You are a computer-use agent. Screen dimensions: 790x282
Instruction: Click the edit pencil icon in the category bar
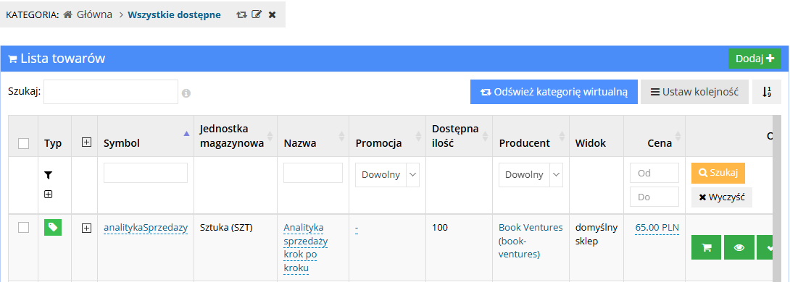pyautogui.click(x=257, y=14)
